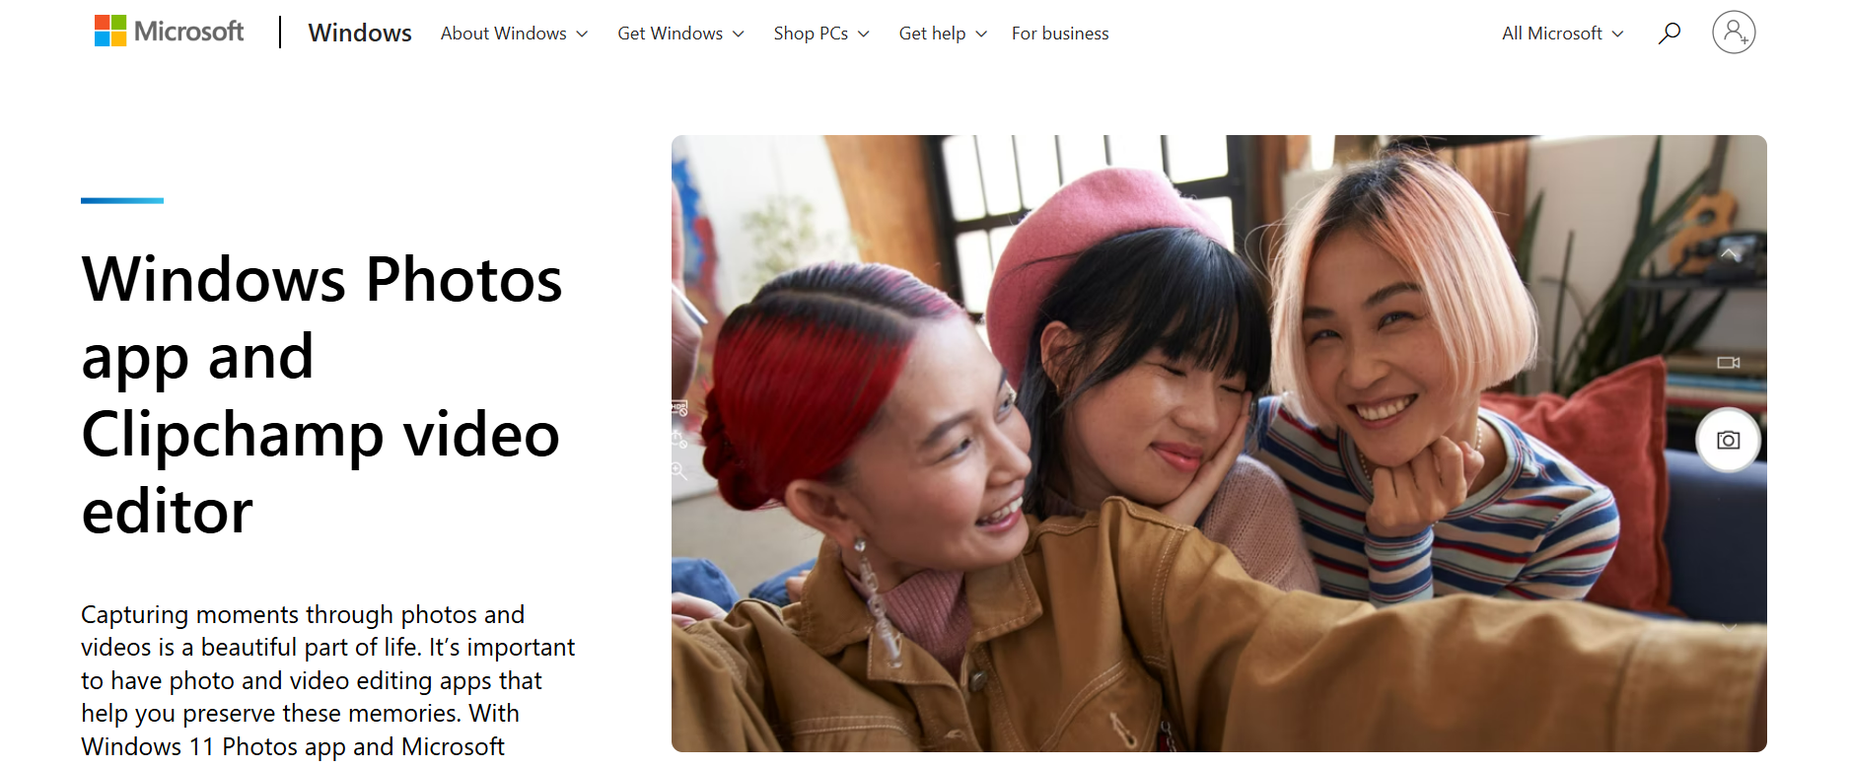Open the search magnifier icon
The width and height of the screenshot is (1850, 768).
[x=1669, y=34]
